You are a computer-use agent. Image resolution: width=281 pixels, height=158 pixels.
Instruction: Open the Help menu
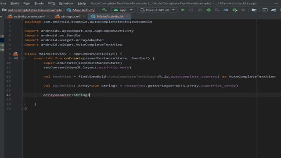point(82,4)
